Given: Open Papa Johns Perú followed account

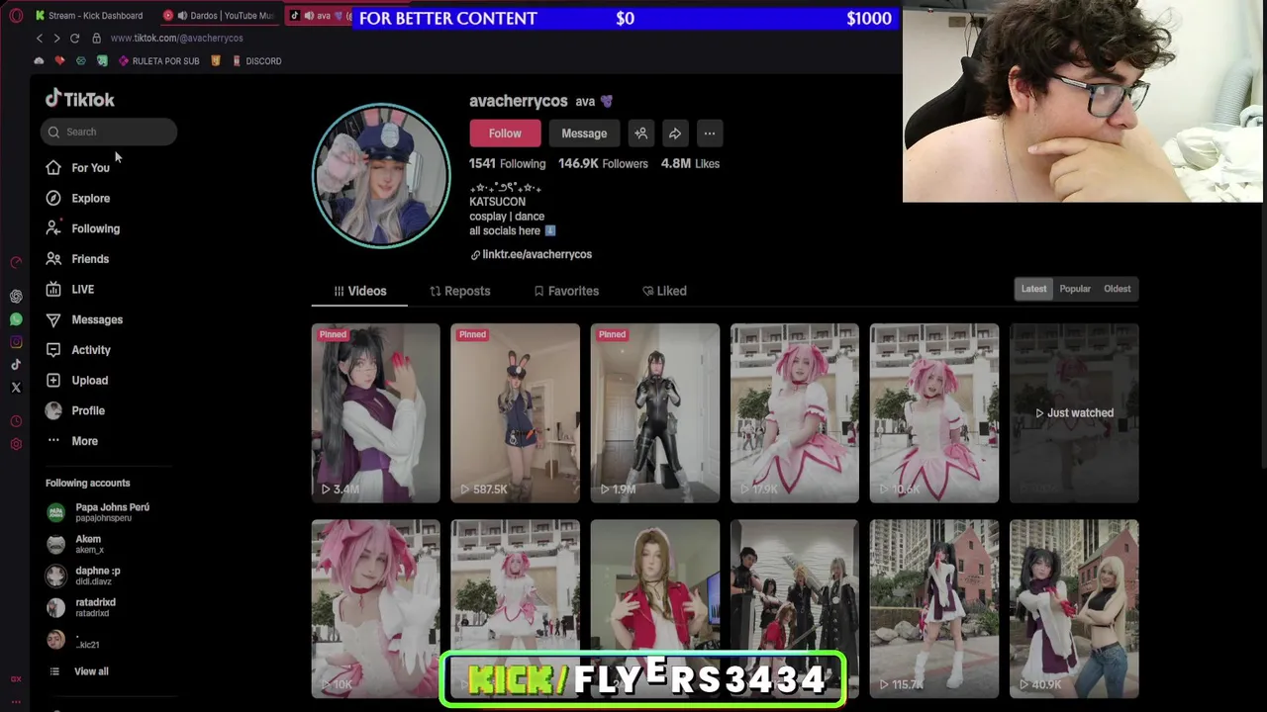Looking at the screenshot, I should 97,512.
